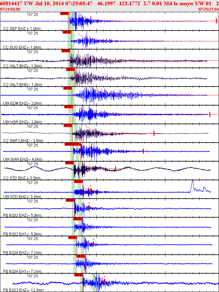Click the iP 1 pick flag on CC SWF2 BHZ
The image size is (219, 292).
pos(68,125)
